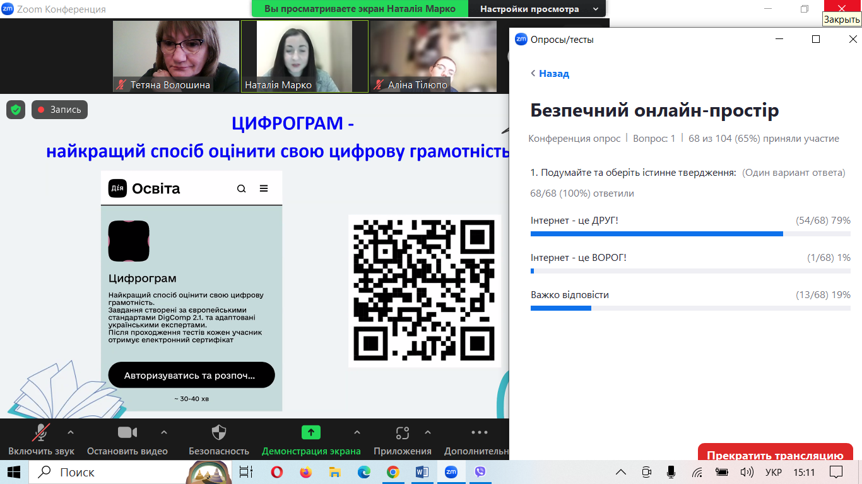Click the Запись recording indicator
This screenshot has width=862, height=484.
[x=59, y=110]
